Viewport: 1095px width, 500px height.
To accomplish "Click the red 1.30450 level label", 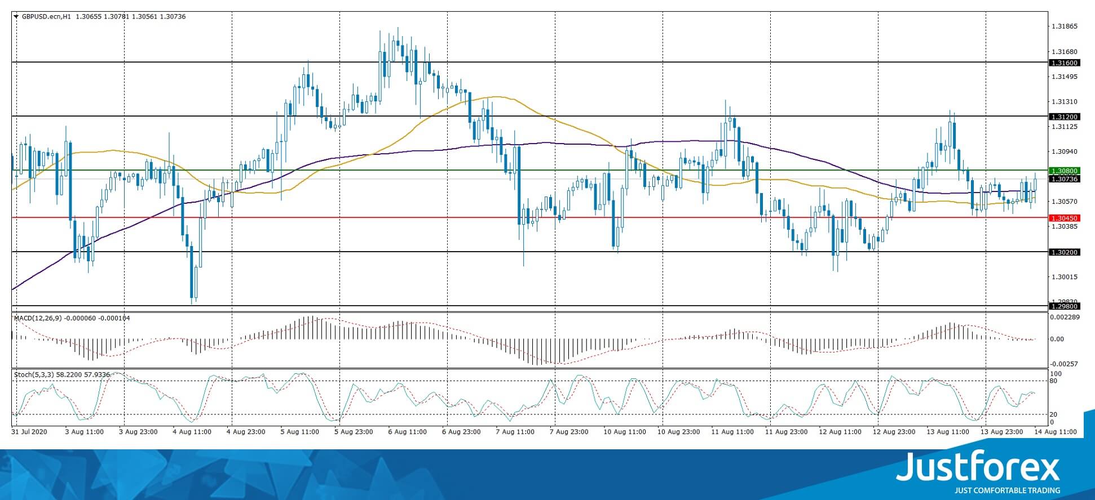I will (x=1064, y=218).
